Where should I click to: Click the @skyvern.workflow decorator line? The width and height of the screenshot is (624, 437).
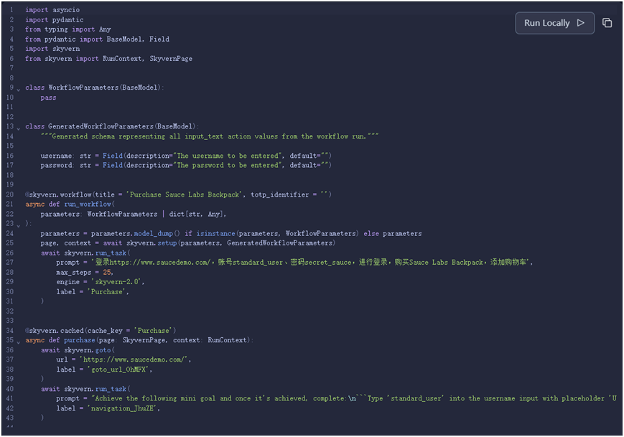pyautogui.click(x=178, y=194)
